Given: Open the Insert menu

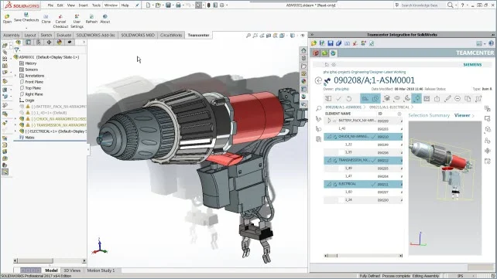Looking at the screenshot, I should coord(83,5).
